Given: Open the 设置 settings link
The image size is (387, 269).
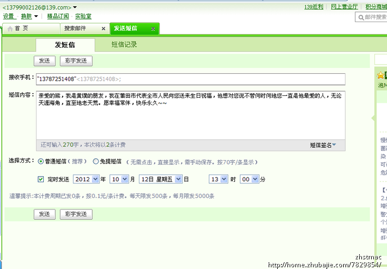Looking at the screenshot, I should coord(9,16).
